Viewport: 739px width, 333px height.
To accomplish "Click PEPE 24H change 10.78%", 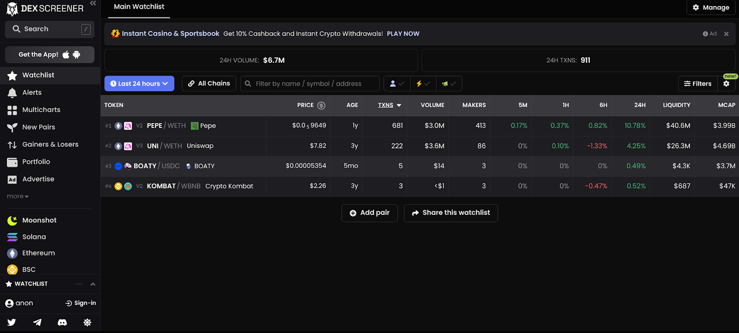I will pyautogui.click(x=635, y=125).
